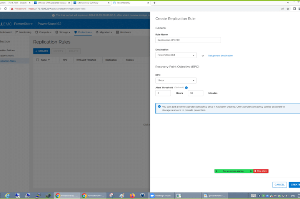Reload the page with browser refresh icon
300x199 pixels.
(5, 8)
